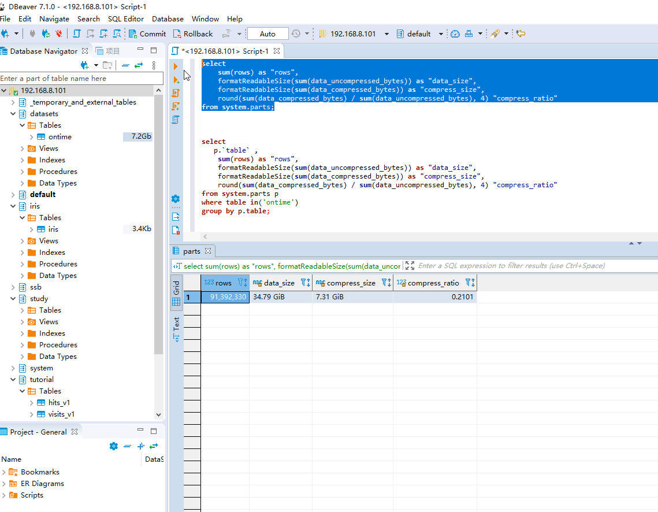Expand the system database node
This screenshot has width=658, height=512.
coord(14,368)
